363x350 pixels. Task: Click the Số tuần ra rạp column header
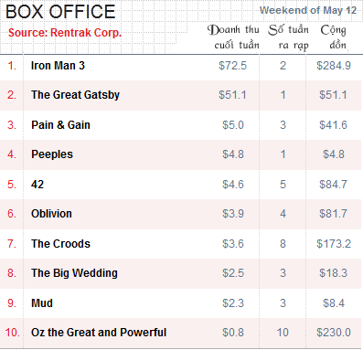tap(289, 37)
